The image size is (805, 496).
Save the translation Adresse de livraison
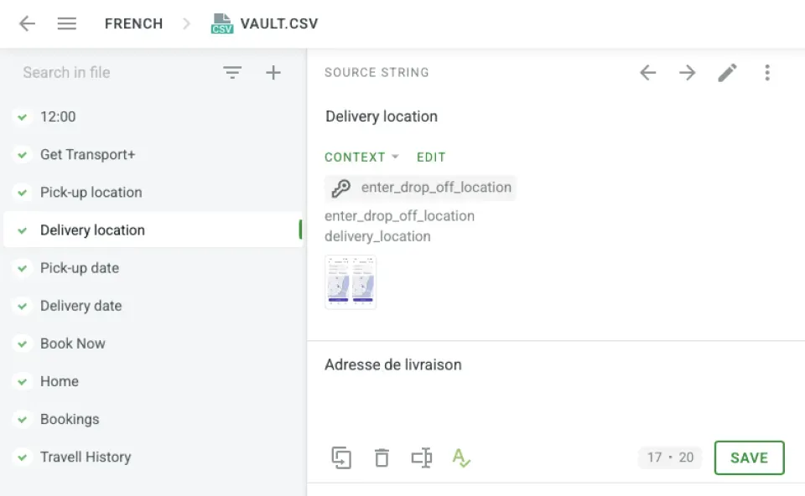tap(749, 457)
